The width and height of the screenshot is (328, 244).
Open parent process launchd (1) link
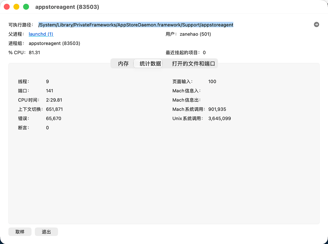pyautogui.click(x=41, y=34)
